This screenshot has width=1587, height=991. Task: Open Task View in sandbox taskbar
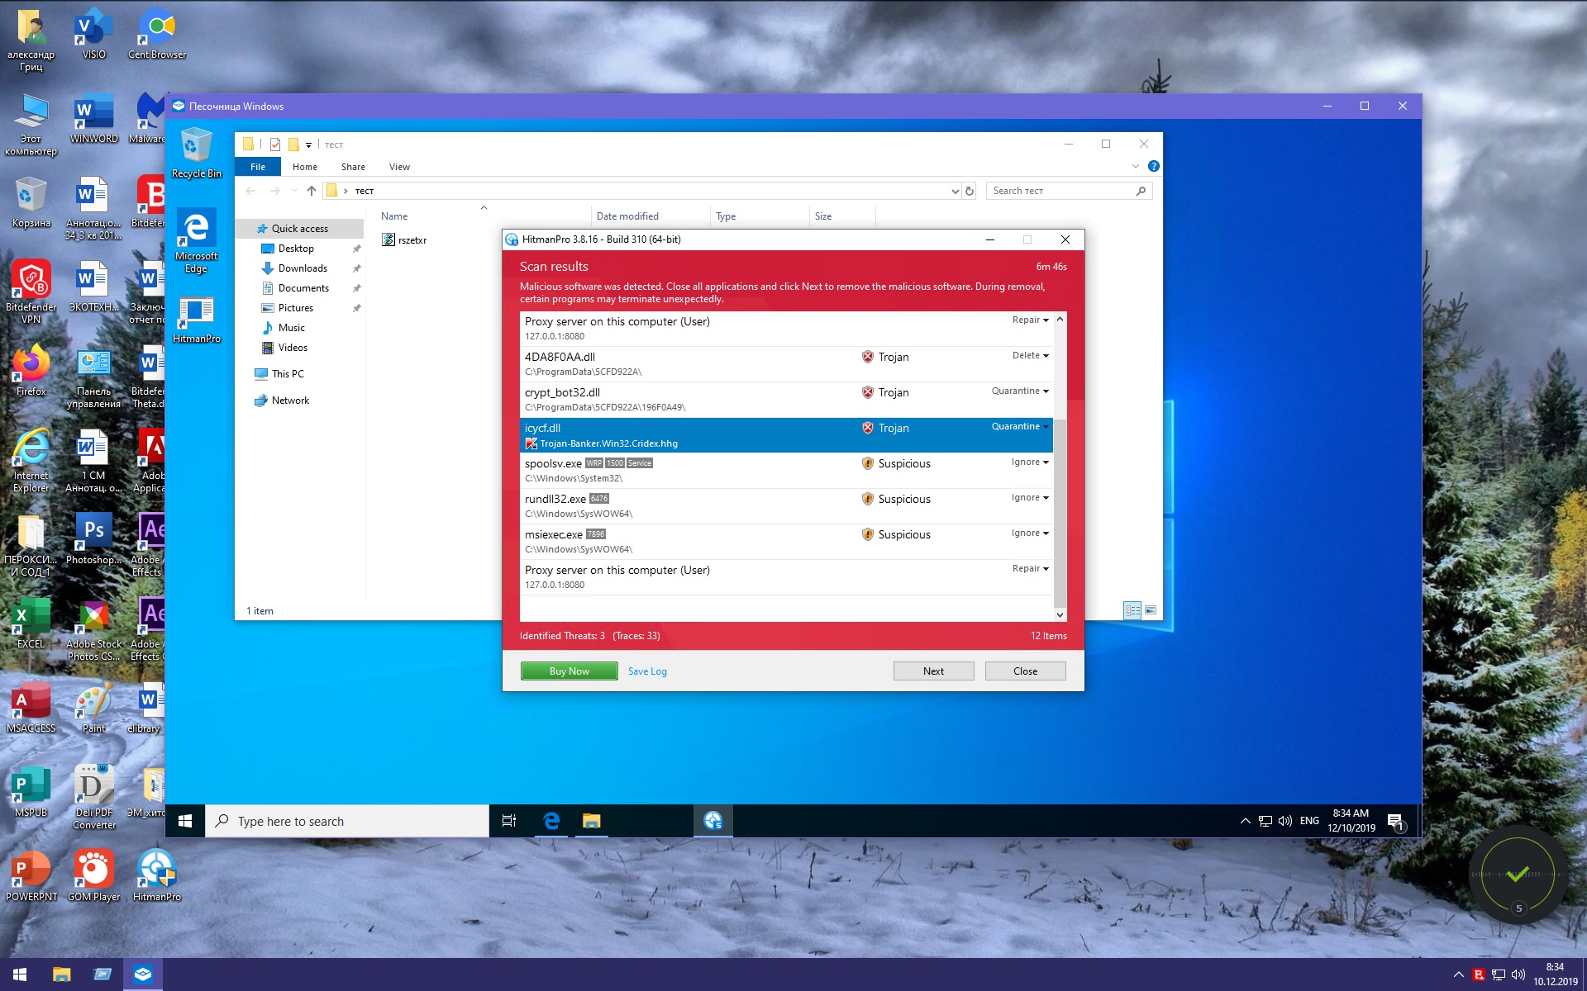pyautogui.click(x=509, y=821)
